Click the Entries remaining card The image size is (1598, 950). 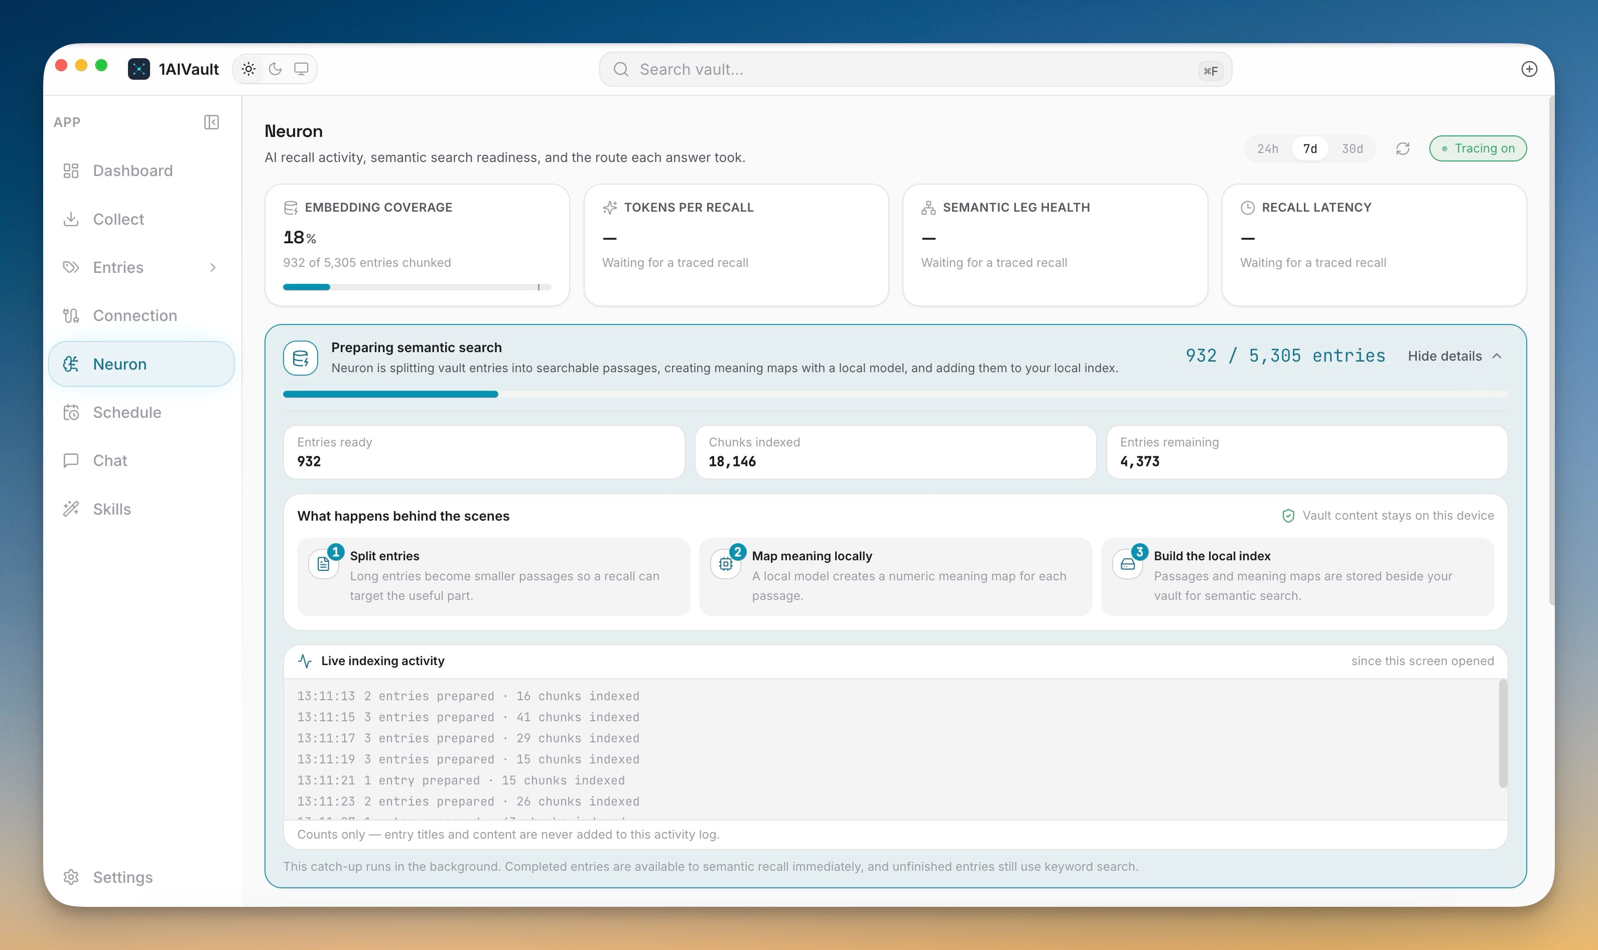1306,452
